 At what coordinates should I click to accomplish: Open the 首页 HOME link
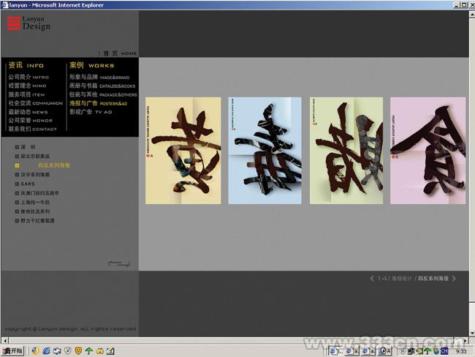119,53
